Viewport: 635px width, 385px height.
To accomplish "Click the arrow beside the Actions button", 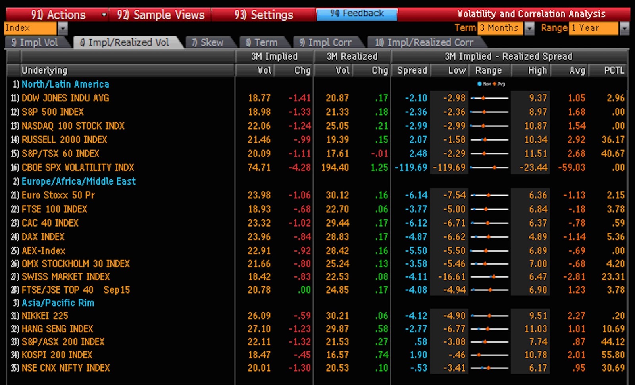I will pyautogui.click(x=104, y=15).
